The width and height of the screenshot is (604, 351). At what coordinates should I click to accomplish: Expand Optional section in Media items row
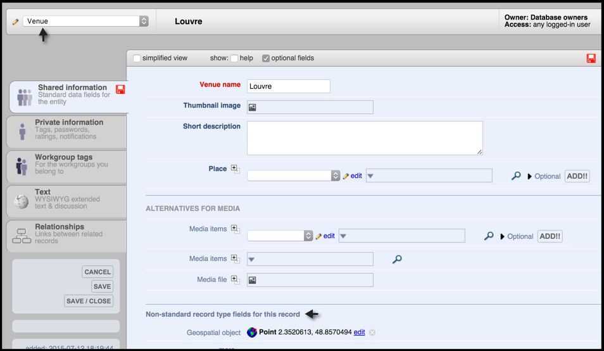click(x=517, y=236)
